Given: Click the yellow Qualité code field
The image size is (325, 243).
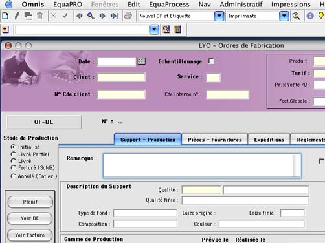Looking at the screenshot, I should click(201, 190).
